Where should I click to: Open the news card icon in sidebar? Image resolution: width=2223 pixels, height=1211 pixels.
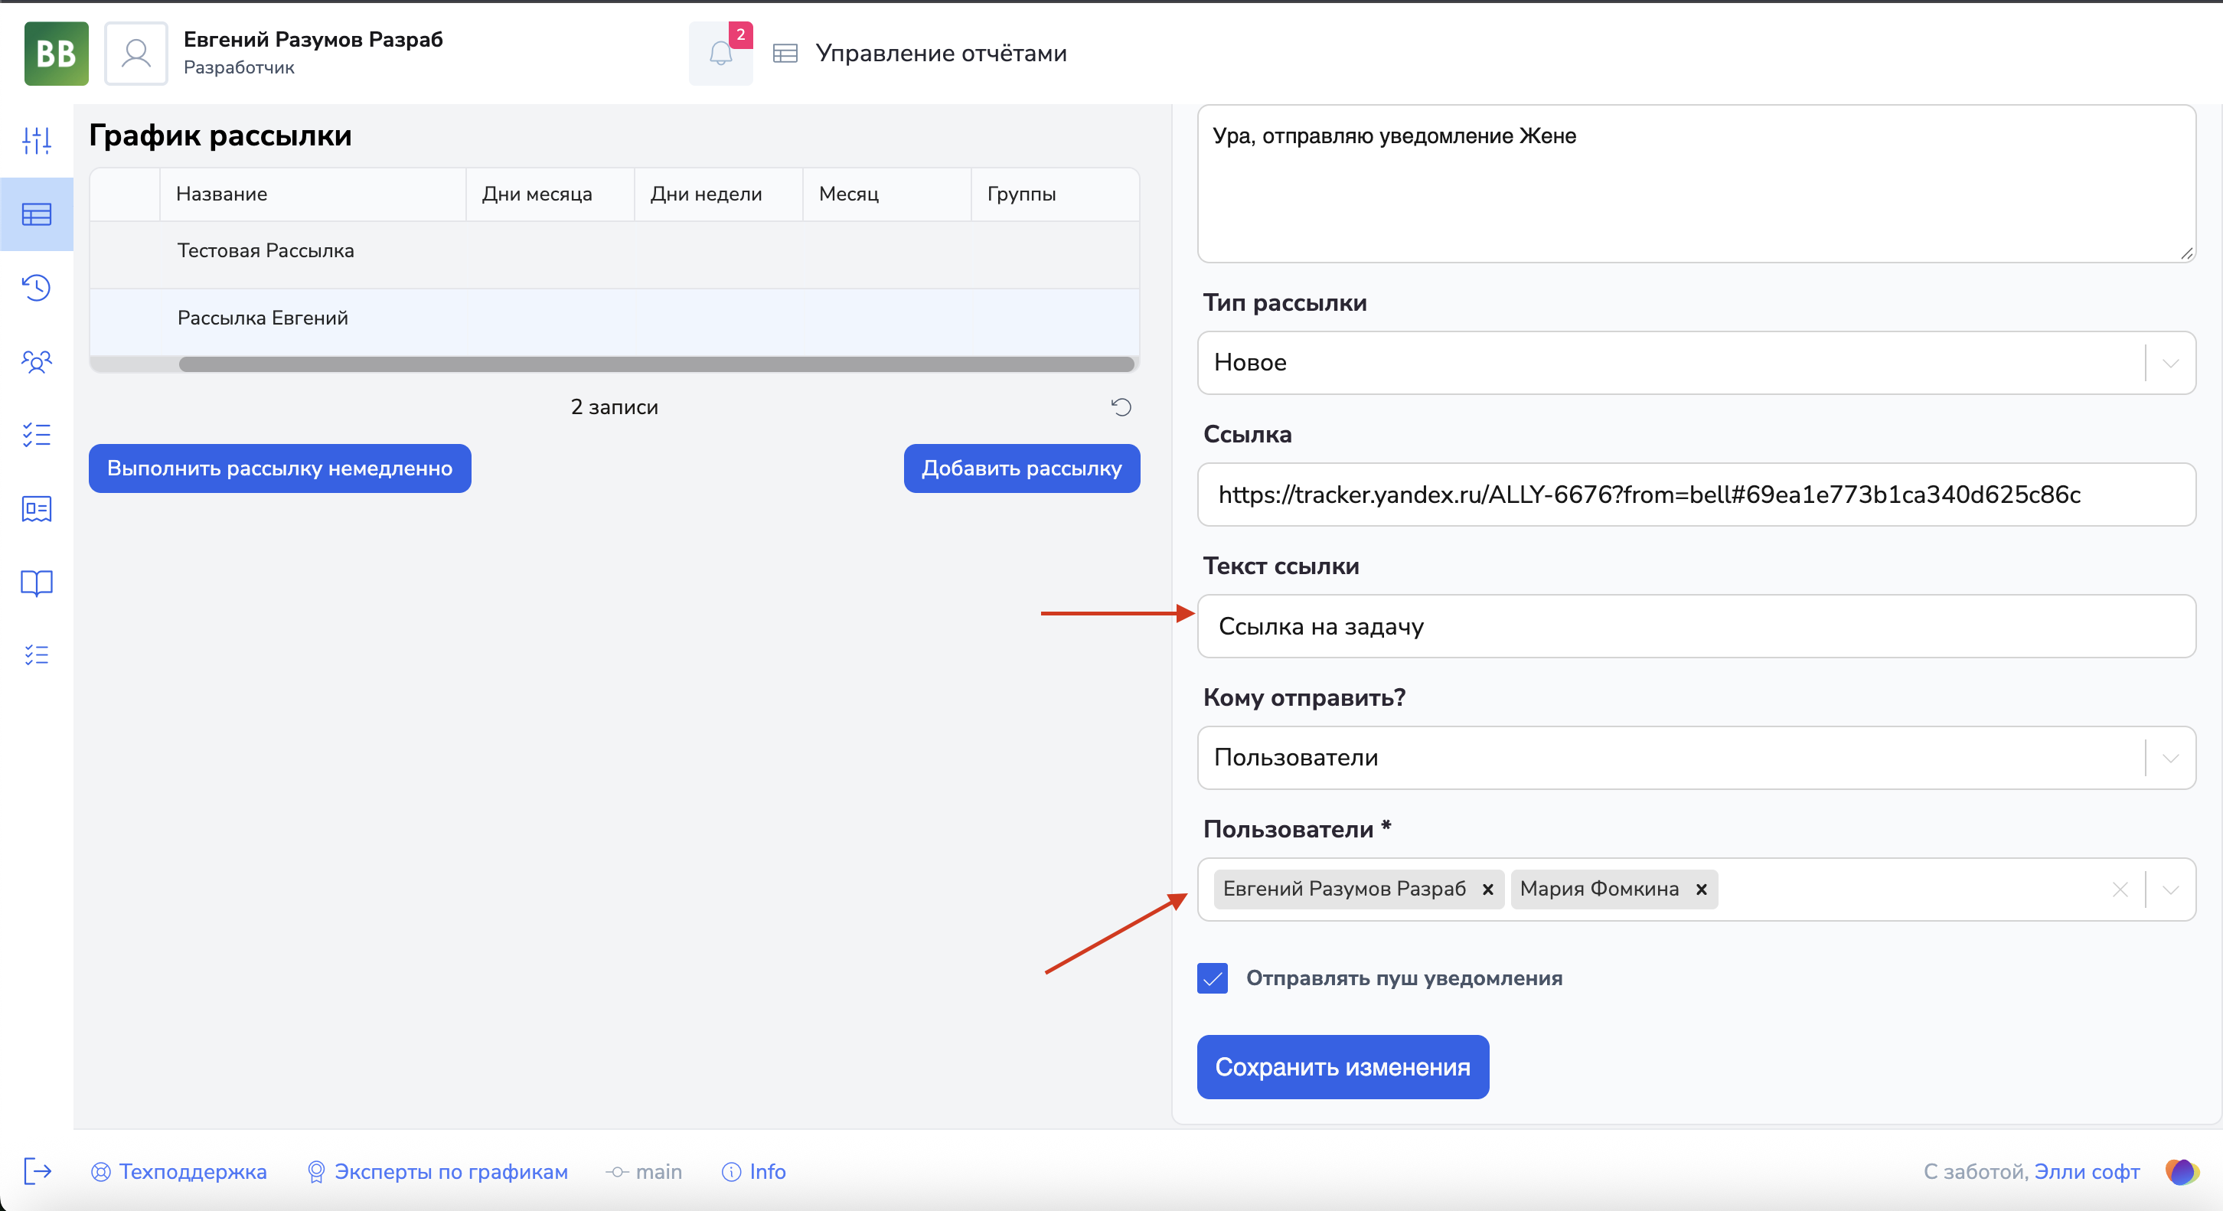(x=36, y=509)
